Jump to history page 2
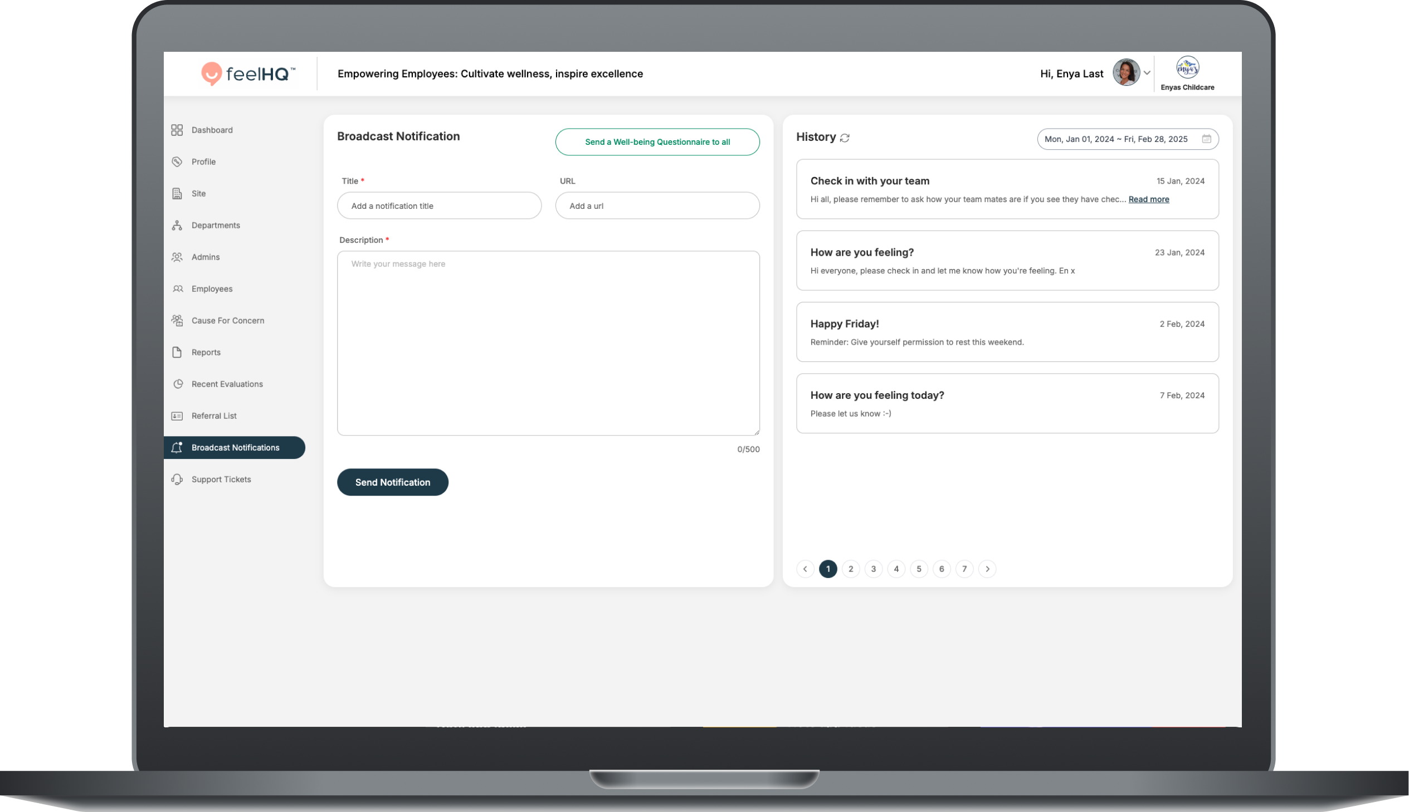Screen dimensions: 1409x812 [x=851, y=569]
